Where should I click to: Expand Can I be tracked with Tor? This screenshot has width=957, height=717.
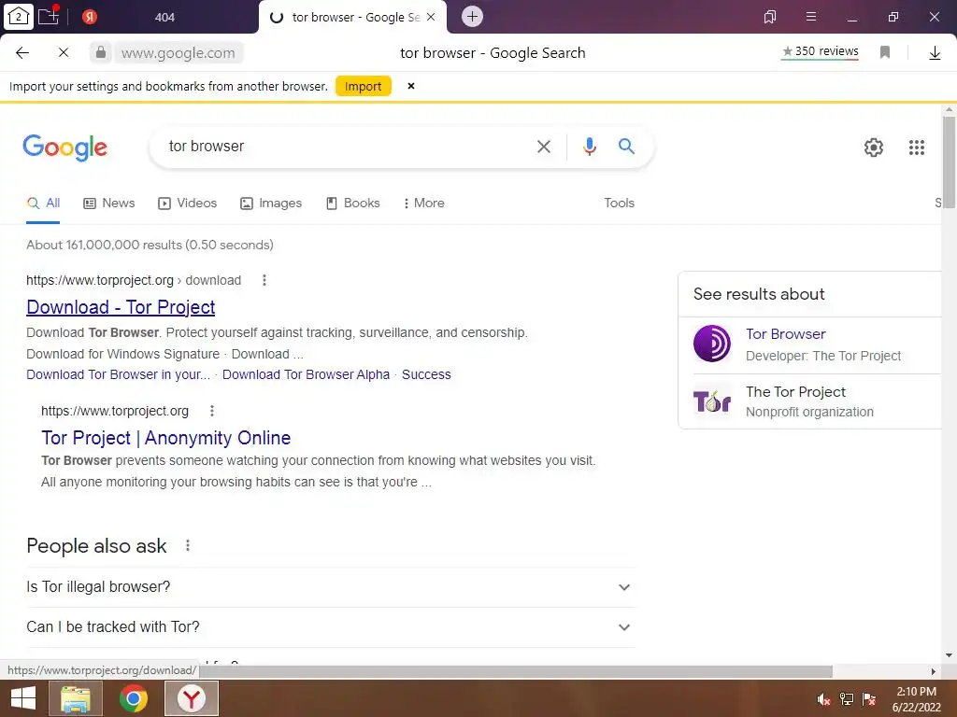(x=331, y=627)
